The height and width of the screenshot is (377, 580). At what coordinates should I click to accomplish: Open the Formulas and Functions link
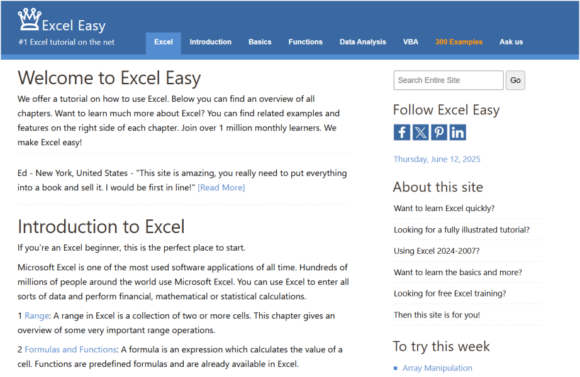pos(70,349)
